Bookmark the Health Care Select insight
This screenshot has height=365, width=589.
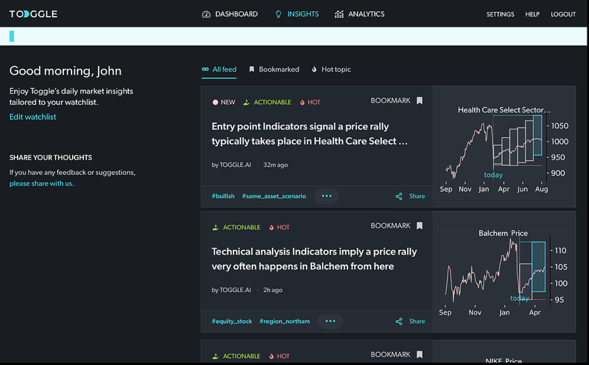tap(420, 101)
